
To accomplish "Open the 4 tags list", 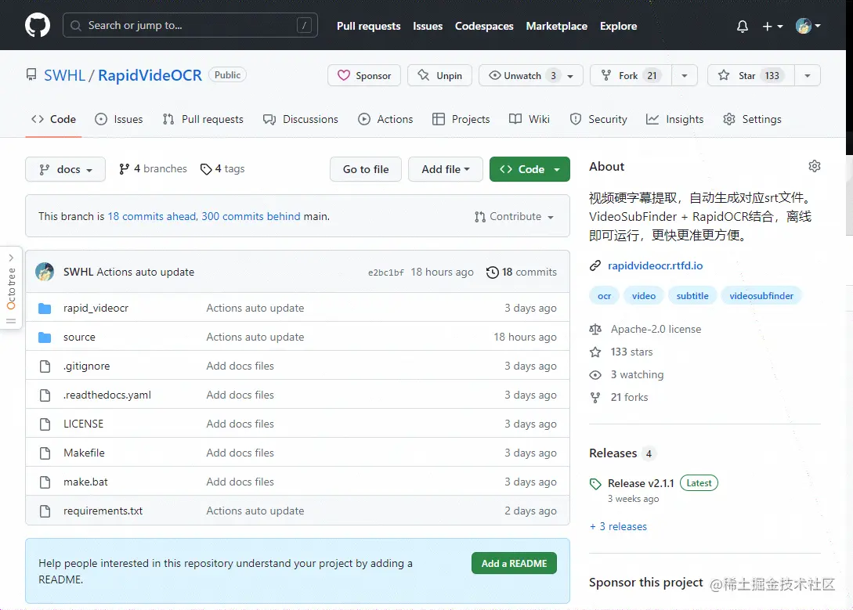I will point(222,168).
